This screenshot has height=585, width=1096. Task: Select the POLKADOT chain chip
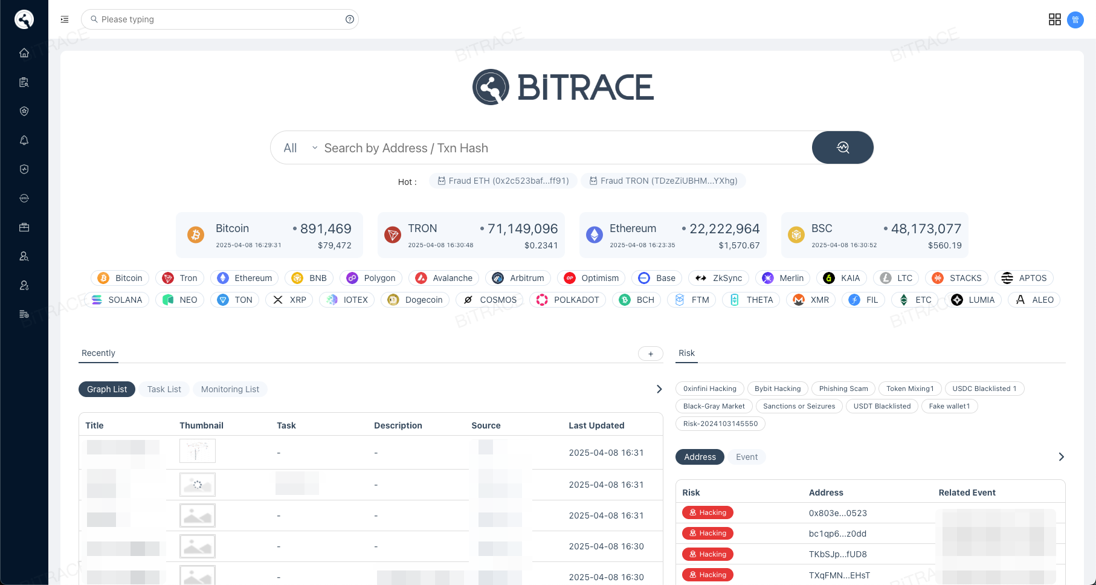pyautogui.click(x=567, y=300)
